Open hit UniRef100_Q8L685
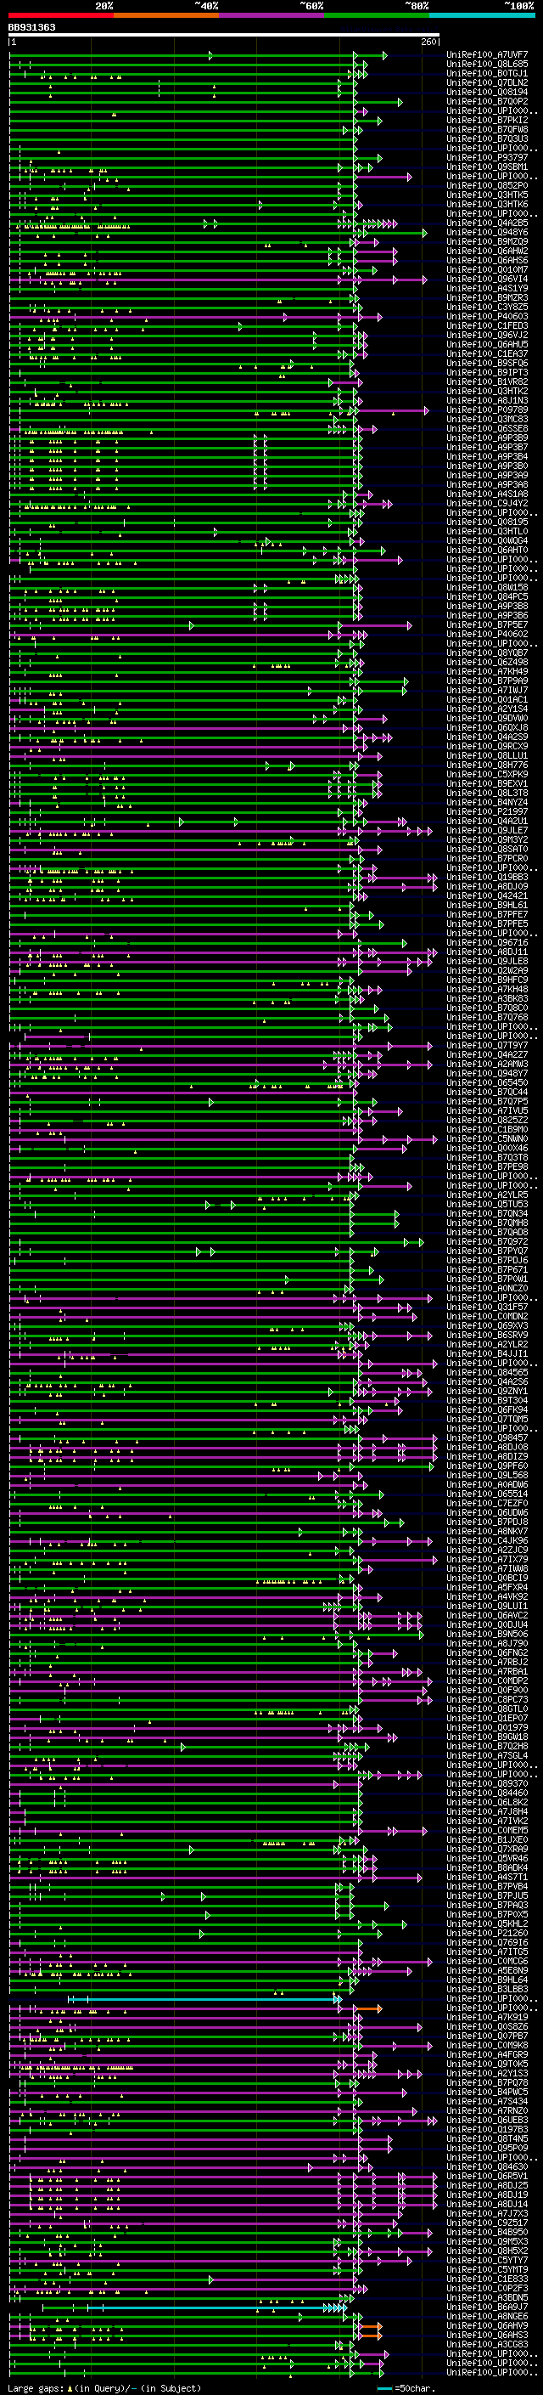 [x=487, y=65]
